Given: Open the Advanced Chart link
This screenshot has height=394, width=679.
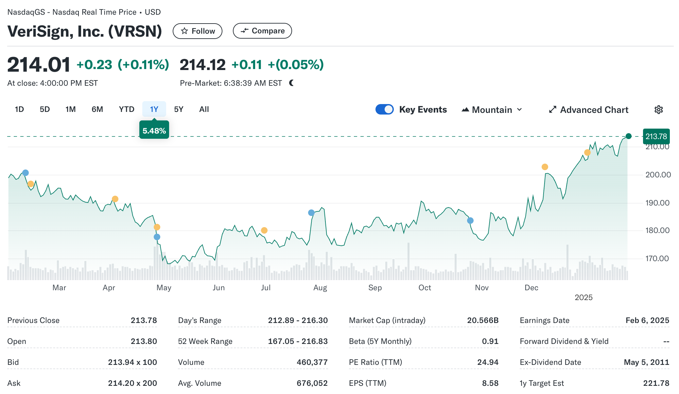Looking at the screenshot, I should coord(594,110).
